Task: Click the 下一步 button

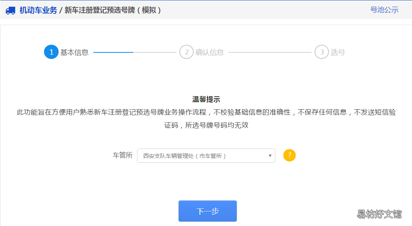Action: pyautogui.click(x=207, y=211)
